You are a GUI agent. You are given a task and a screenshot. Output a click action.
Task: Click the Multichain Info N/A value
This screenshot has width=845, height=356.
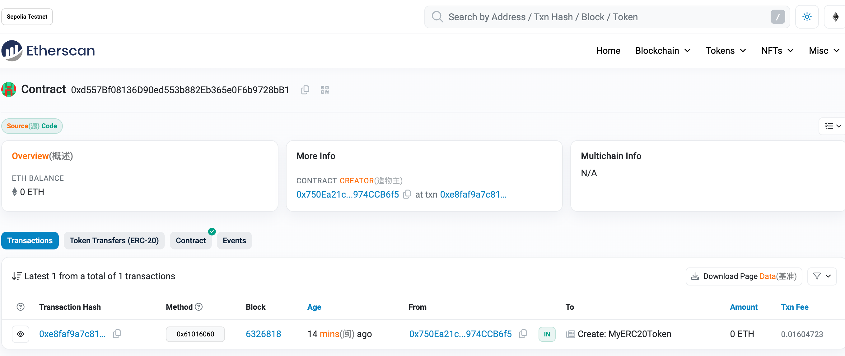pyautogui.click(x=589, y=173)
